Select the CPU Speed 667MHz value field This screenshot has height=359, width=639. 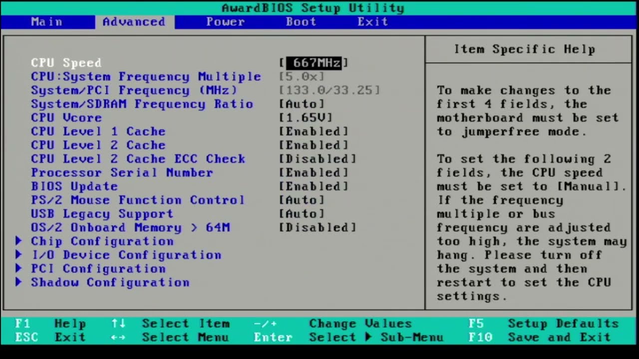(x=314, y=63)
